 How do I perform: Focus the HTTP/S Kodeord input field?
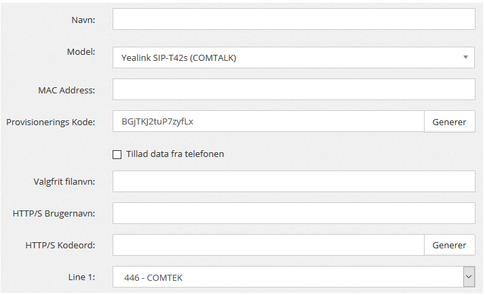(x=268, y=245)
